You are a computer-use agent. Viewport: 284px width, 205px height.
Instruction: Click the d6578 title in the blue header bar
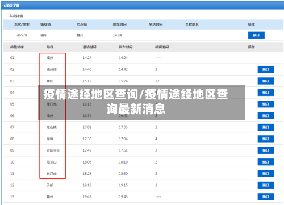coord(11,5)
